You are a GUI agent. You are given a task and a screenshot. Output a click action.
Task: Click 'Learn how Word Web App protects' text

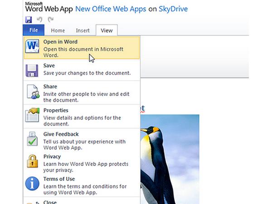[86, 164]
